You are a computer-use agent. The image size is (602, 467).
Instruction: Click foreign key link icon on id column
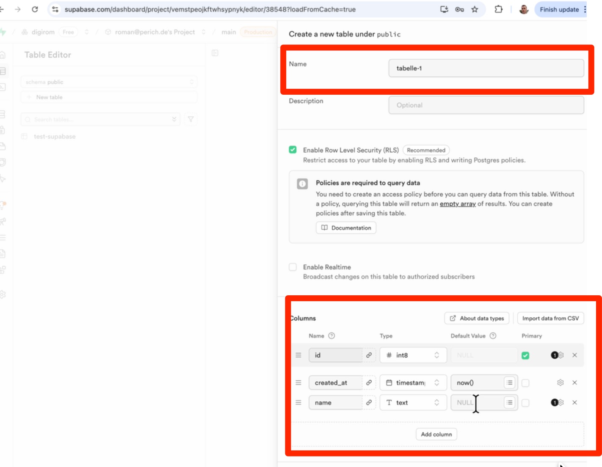coord(369,355)
